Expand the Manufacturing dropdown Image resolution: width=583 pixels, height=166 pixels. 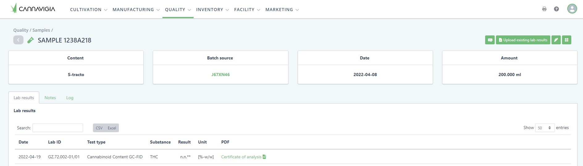click(x=136, y=10)
